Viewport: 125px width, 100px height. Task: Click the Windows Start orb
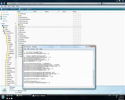pyautogui.click(x=3, y=97)
